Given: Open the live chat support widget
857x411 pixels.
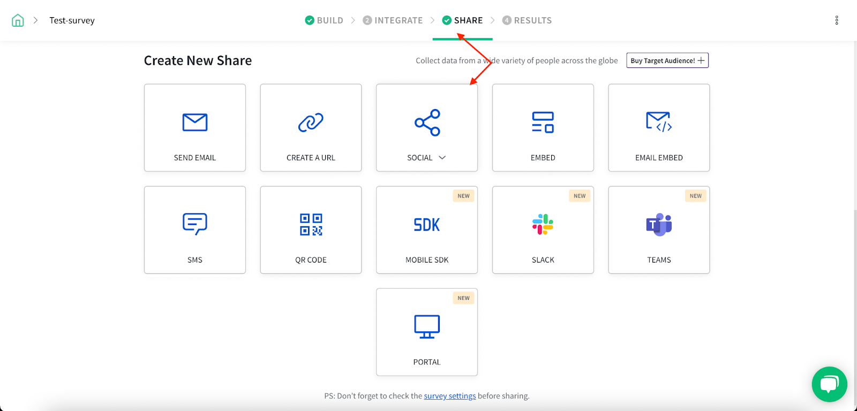Looking at the screenshot, I should click(829, 384).
